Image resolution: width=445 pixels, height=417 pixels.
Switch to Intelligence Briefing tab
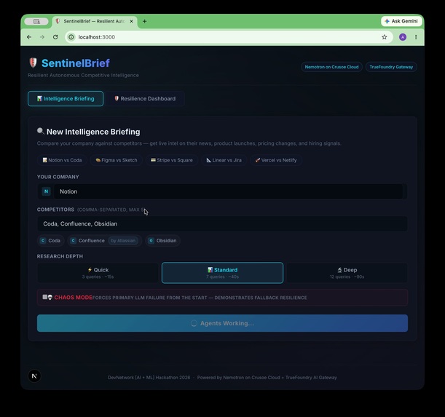(66, 99)
